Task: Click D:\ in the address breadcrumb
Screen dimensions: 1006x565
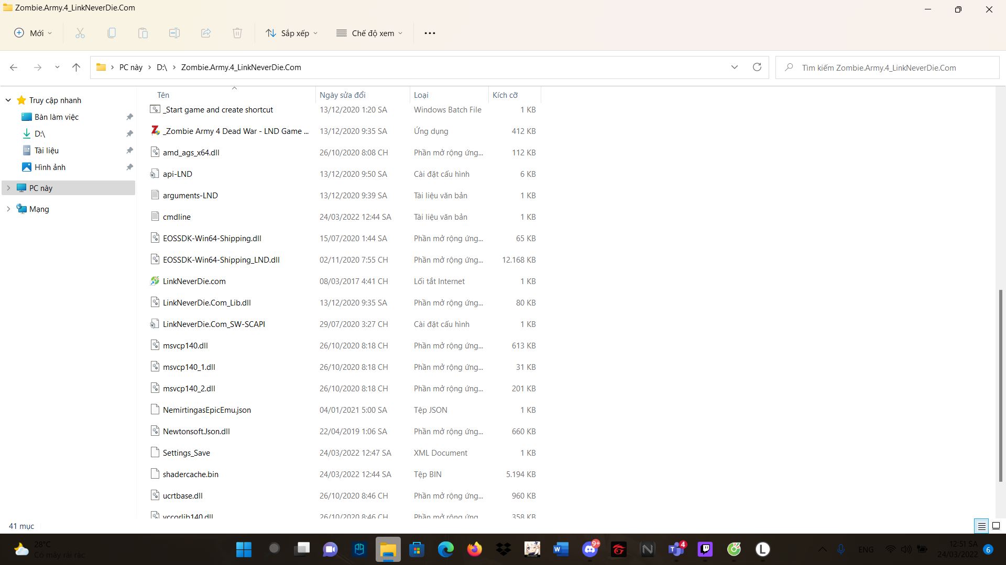Action: (161, 67)
